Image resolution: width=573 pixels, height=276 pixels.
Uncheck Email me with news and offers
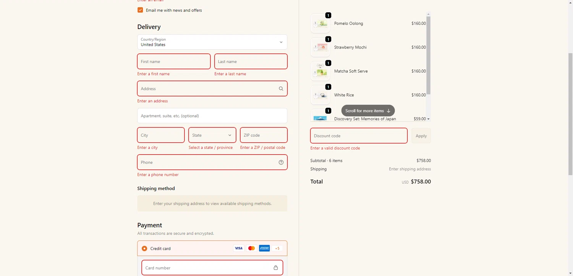click(140, 10)
